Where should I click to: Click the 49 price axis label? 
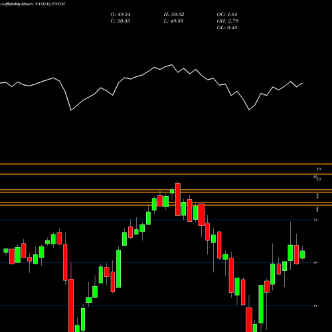[315, 263]
